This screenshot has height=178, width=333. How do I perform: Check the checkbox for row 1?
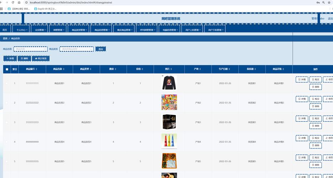click(x=6, y=83)
